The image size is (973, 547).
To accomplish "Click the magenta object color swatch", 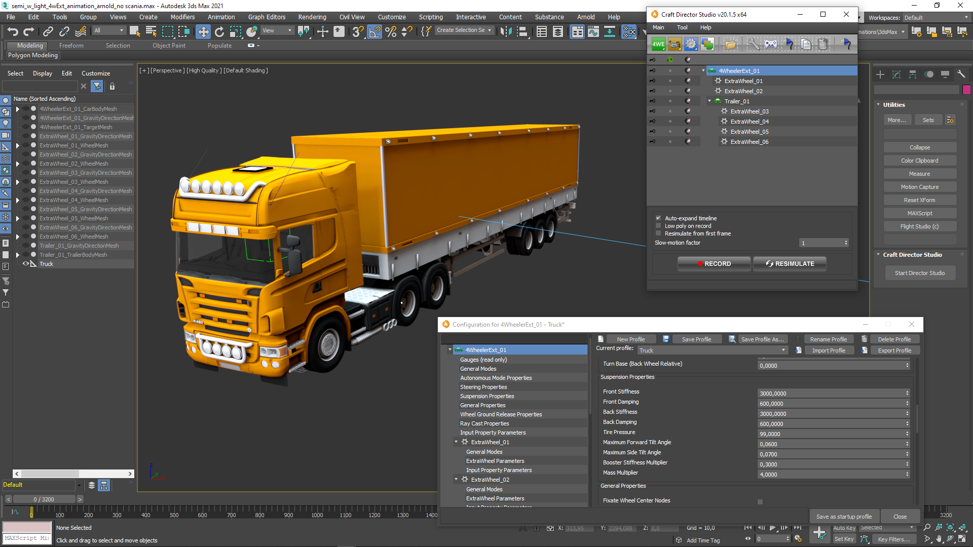I will (x=966, y=90).
